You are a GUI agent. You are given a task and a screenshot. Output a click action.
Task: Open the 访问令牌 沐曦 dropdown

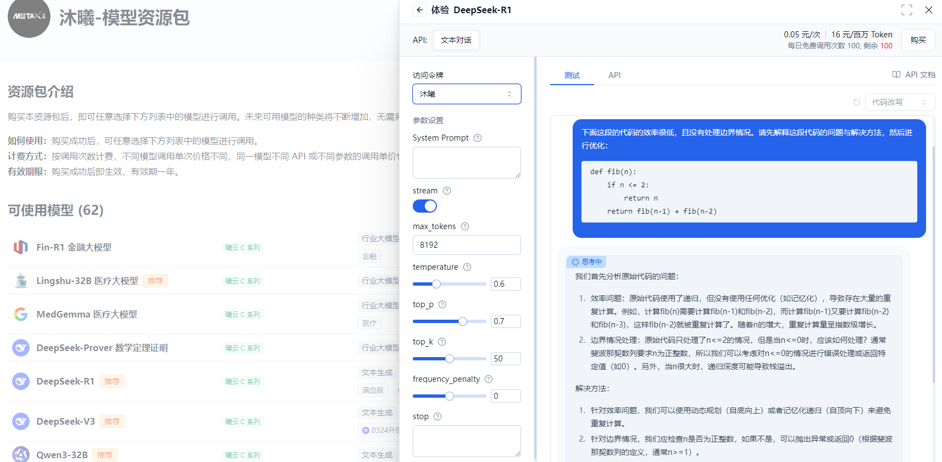(467, 94)
